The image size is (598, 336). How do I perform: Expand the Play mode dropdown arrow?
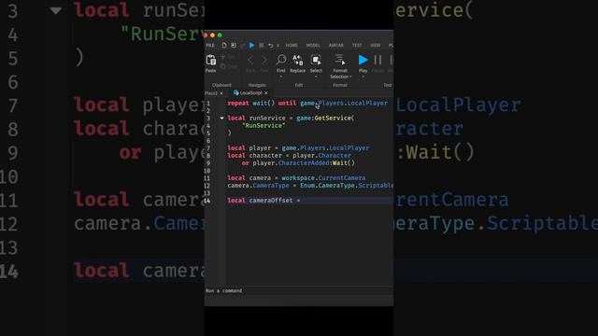click(363, 77)
